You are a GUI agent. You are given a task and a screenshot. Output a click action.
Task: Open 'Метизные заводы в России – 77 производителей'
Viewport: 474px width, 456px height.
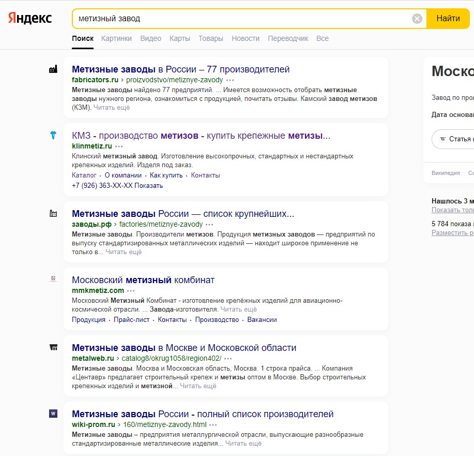(180, 69)
